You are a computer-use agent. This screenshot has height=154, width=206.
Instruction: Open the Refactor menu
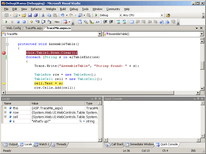36,9
